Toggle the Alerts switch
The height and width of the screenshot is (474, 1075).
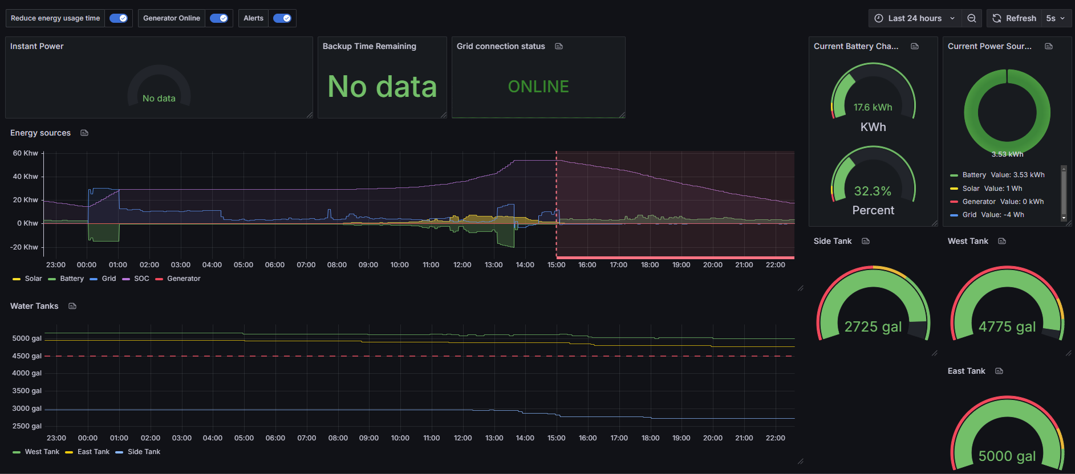point(282,18)
